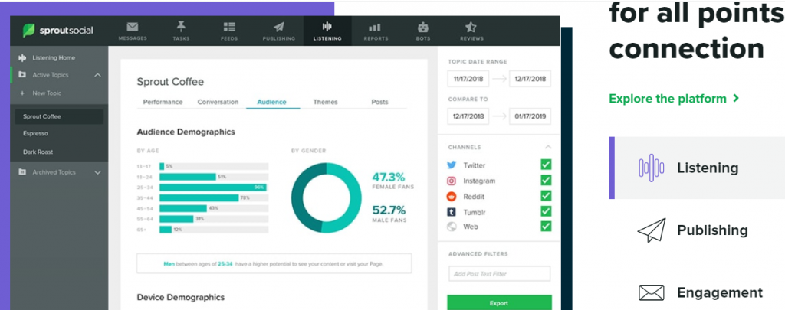785x310 pixels.
Task: Click the 52.7% male fans value
Action: [x=389, y=210]
